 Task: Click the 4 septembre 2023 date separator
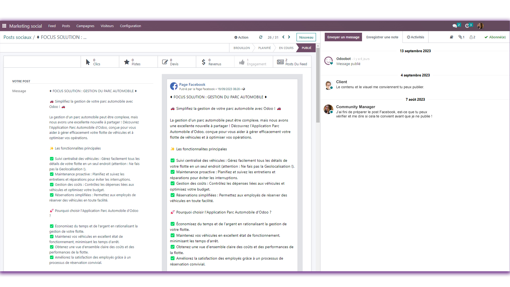tap(415, 75)
